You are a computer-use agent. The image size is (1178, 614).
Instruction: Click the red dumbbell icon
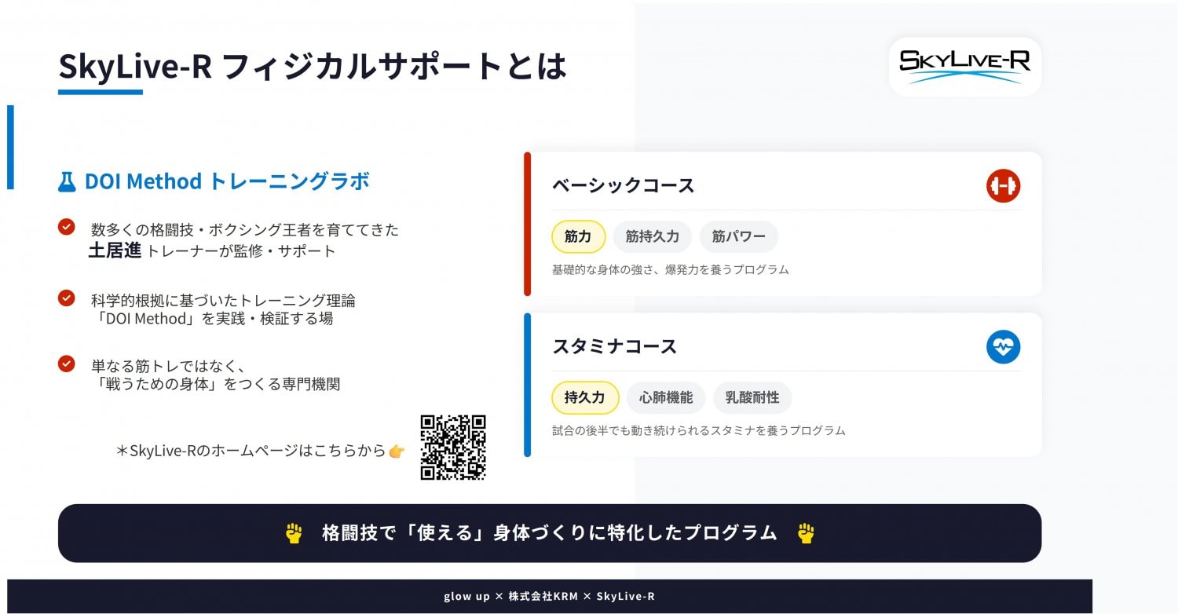[1003, 186]
